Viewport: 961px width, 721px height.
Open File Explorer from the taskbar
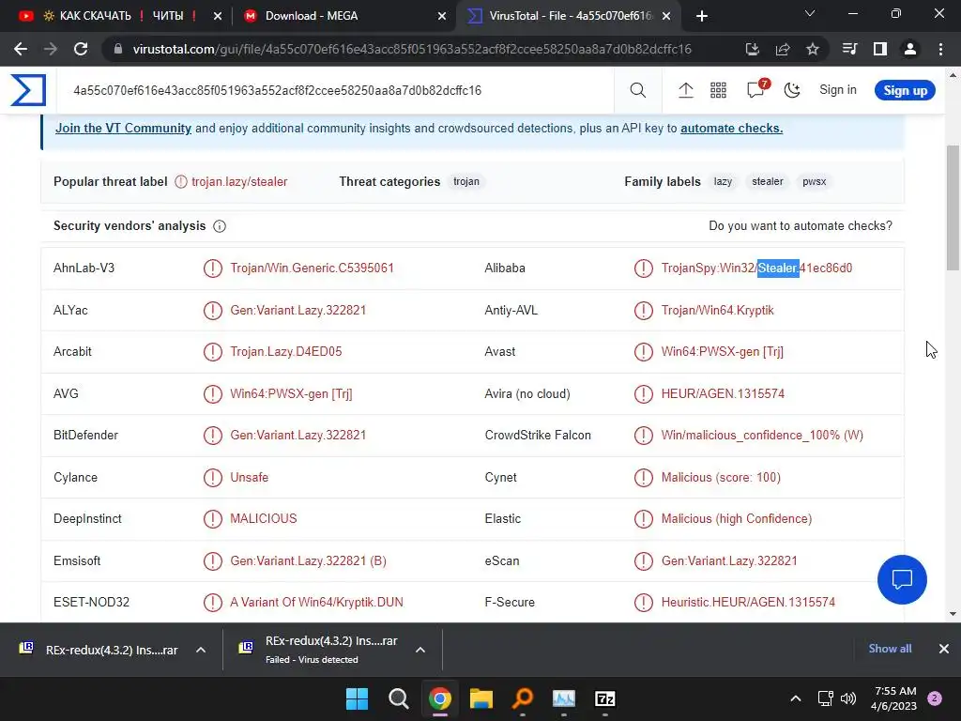click(x=481, y=698)
